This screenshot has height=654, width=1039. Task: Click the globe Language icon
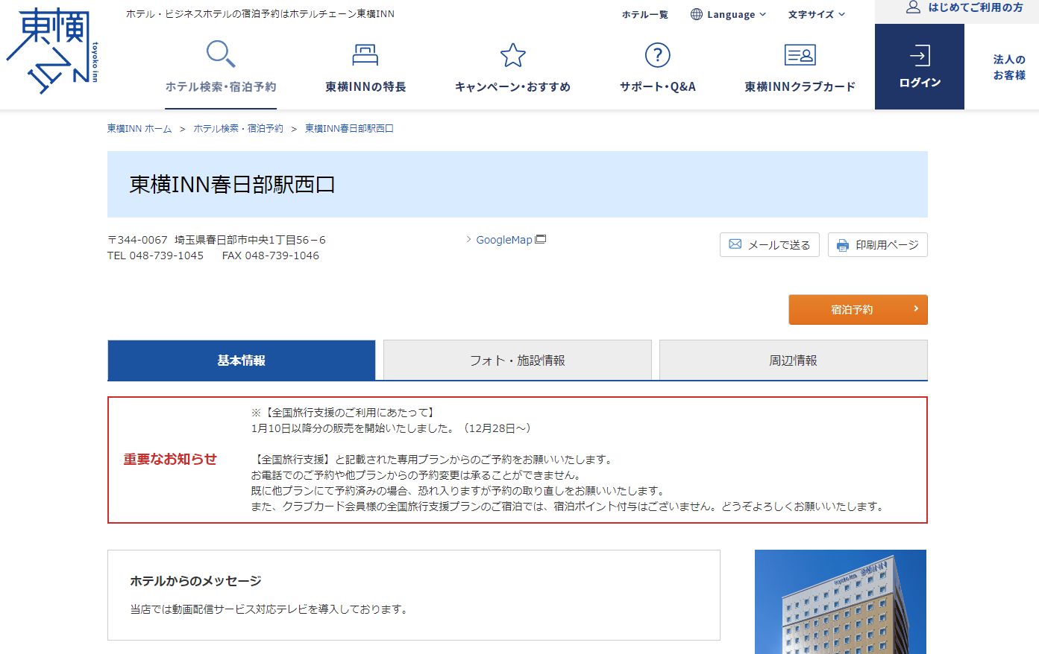pos(697,14)
